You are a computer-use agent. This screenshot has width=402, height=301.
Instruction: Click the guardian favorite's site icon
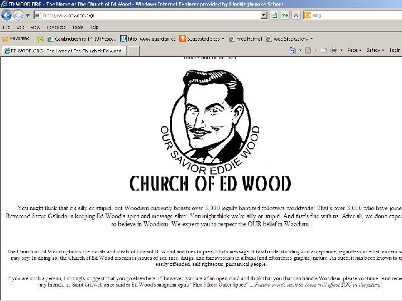pyautogui.click(x=123, y=38)
